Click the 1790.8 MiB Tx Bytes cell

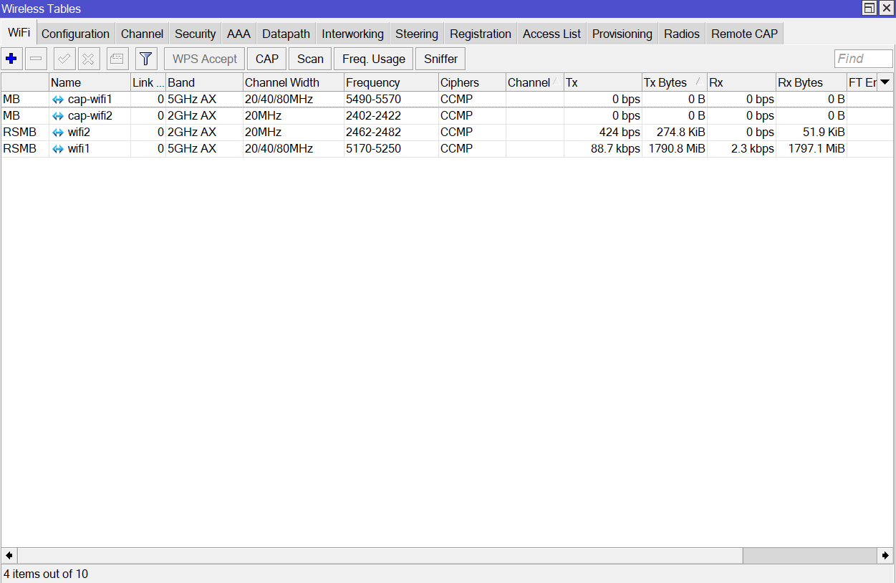(677, 148)
